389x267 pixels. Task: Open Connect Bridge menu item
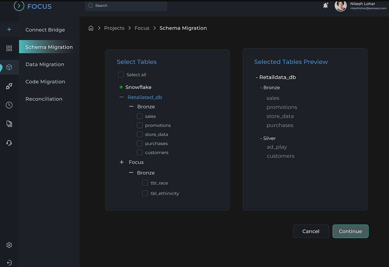click(45, 30)
